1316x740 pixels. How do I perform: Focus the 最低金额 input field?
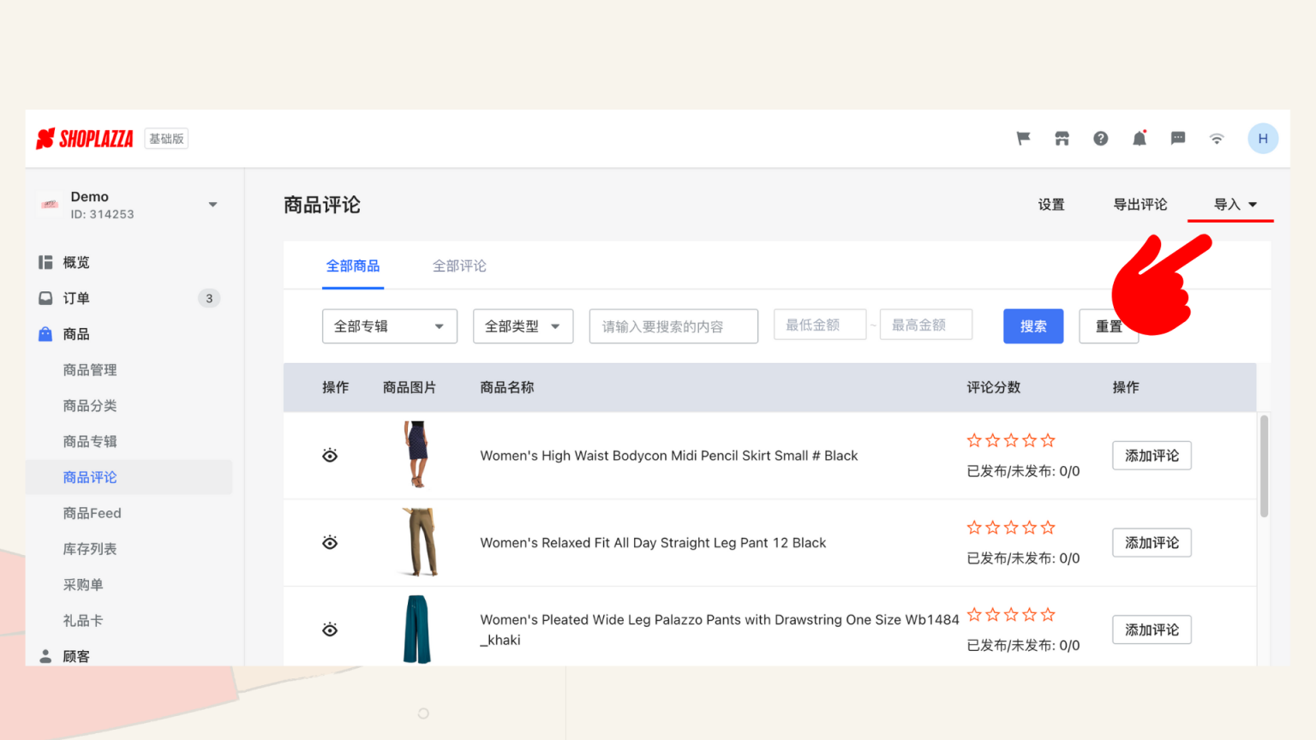coord(820,325)
